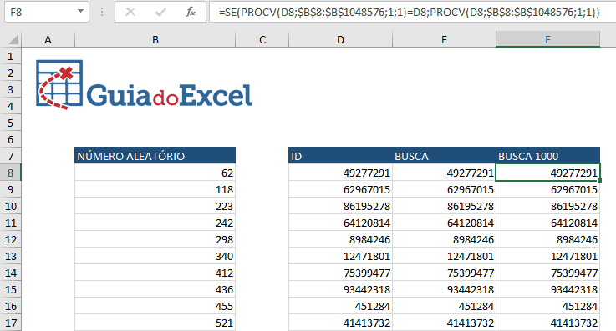Select column C header
Viewport: 616px width, 331px height.
[x=262, y=39]
